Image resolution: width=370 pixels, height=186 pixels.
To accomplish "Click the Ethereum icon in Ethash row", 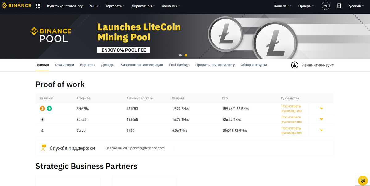I will point(42,119).
